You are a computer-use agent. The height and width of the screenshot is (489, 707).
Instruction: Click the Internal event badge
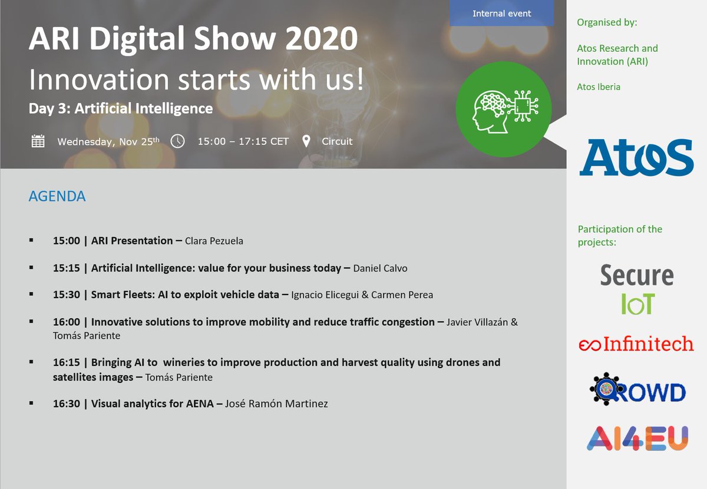coord(502,13)
